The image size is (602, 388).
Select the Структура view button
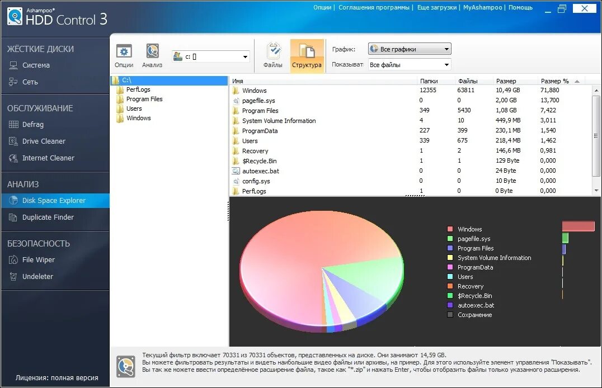tap(307, 56)
